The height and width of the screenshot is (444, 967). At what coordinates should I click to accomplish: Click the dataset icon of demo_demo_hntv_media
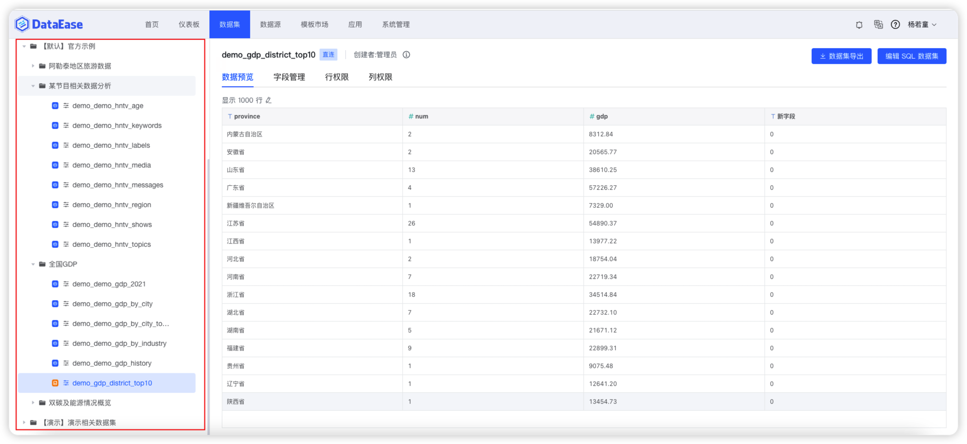[55, 165]
